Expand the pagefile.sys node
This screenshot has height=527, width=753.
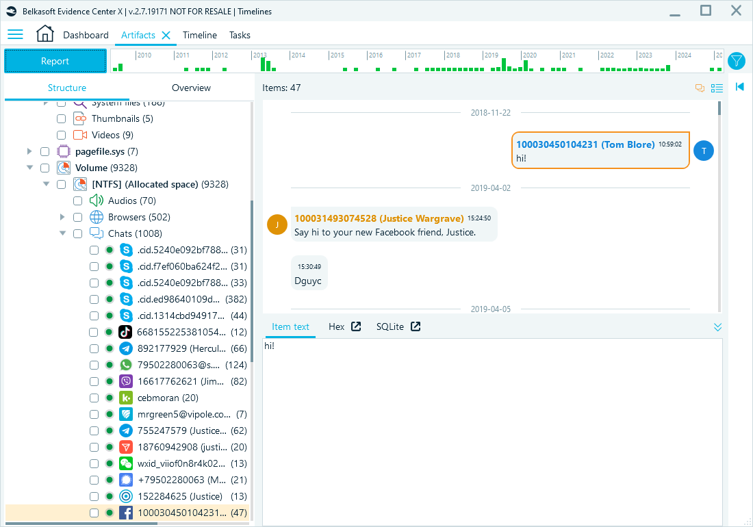coord(29,151)
